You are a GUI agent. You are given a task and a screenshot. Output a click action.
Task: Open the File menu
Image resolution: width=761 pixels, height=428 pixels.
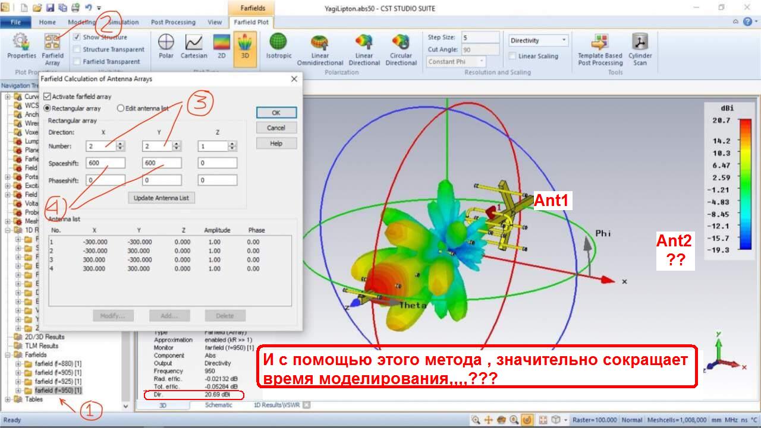click(15, 22)
